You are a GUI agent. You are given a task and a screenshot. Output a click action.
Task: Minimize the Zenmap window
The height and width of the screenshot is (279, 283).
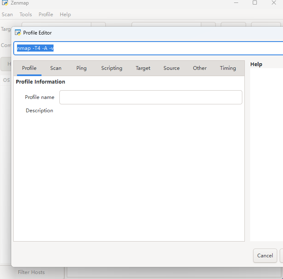tap(236, 3)
